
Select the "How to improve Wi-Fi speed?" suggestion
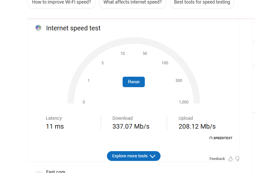pyautogui.click(x=61, y=3)
